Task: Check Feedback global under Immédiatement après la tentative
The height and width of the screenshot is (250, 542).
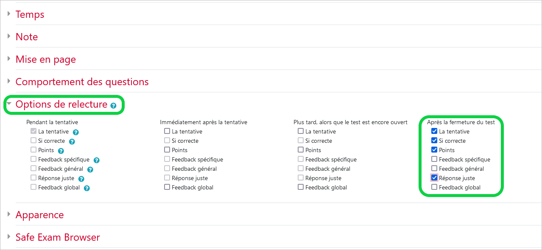Action: [x=167, y=187]
